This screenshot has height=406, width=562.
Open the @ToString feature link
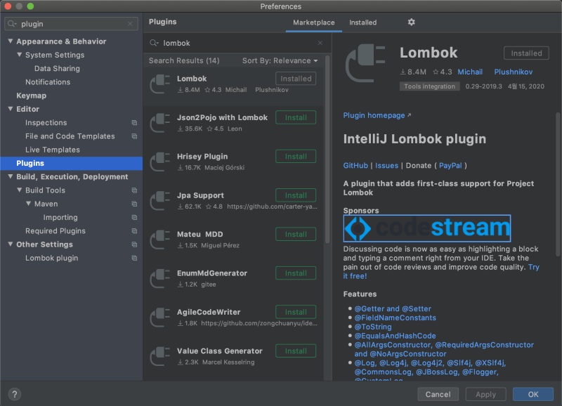click(x=373, y=327)
